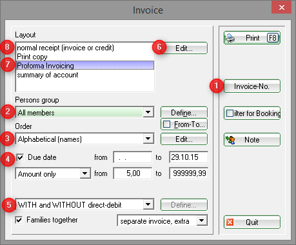296x245 pixels.
Task: Click the Define button for Persons group
Action: [x=184, y=112]
